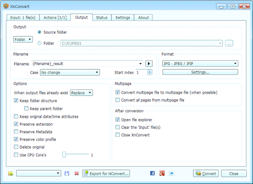Viewport: 253px width, 184px height.
Task: Open the load script folder icon
Action: click(11, 173)
